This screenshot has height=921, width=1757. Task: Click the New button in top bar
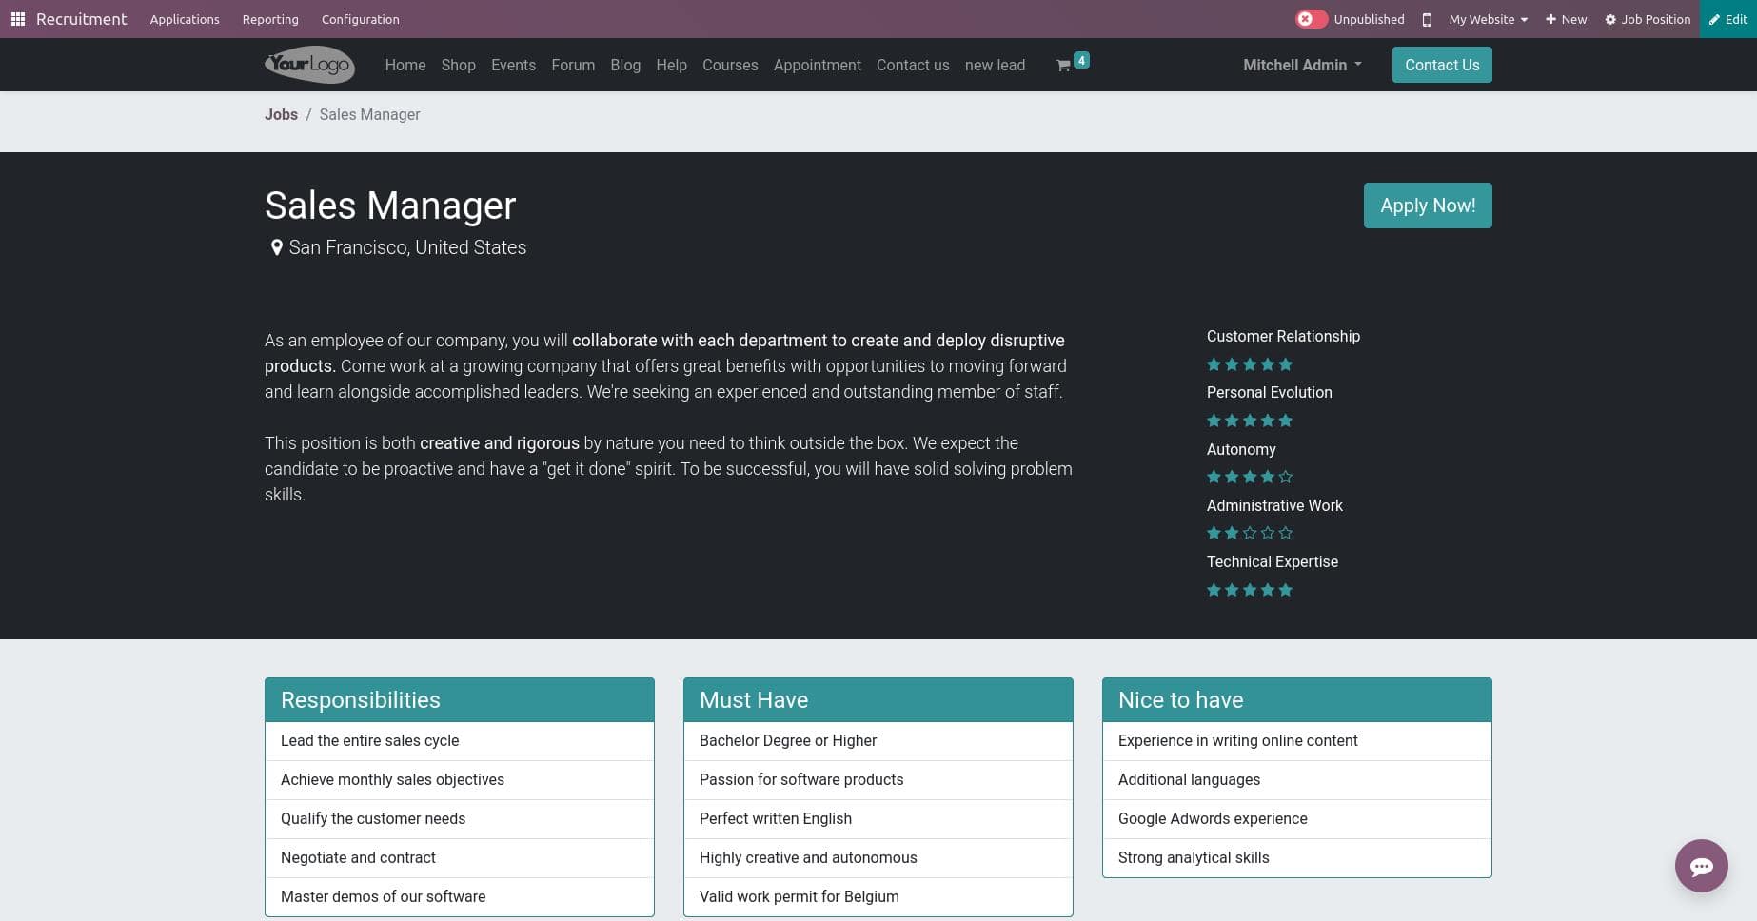click(x=1566, y=19)
